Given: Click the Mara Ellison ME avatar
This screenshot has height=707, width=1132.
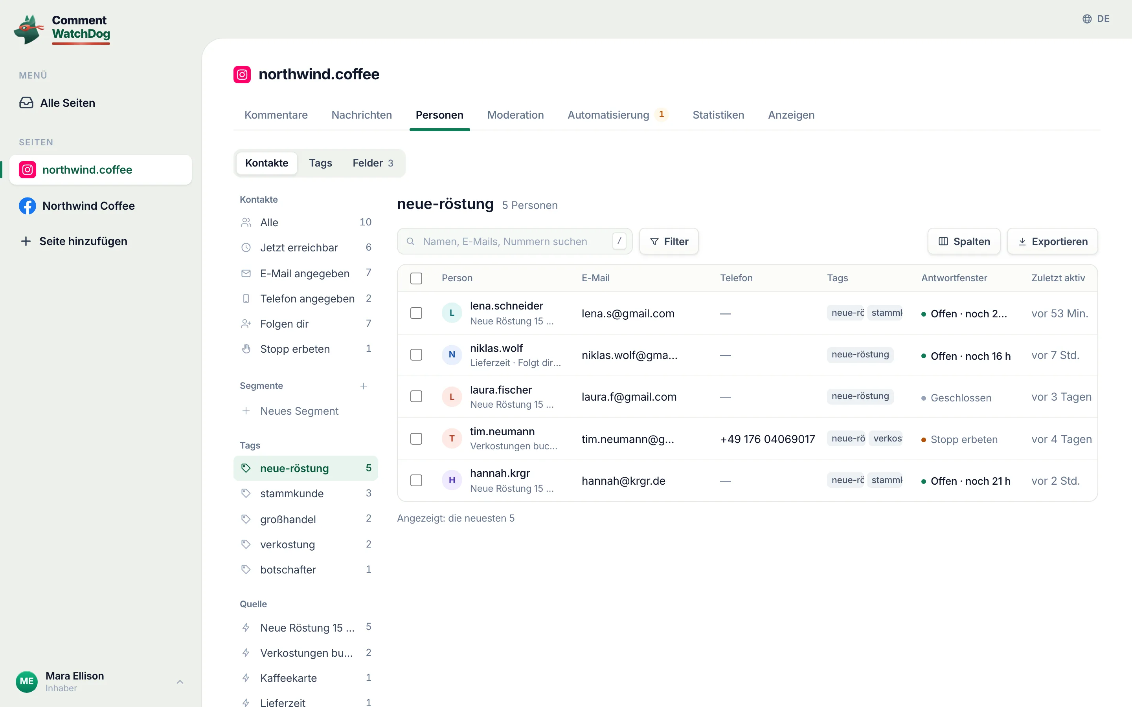Looking at the screenshot, I should [x=27, y=681].
